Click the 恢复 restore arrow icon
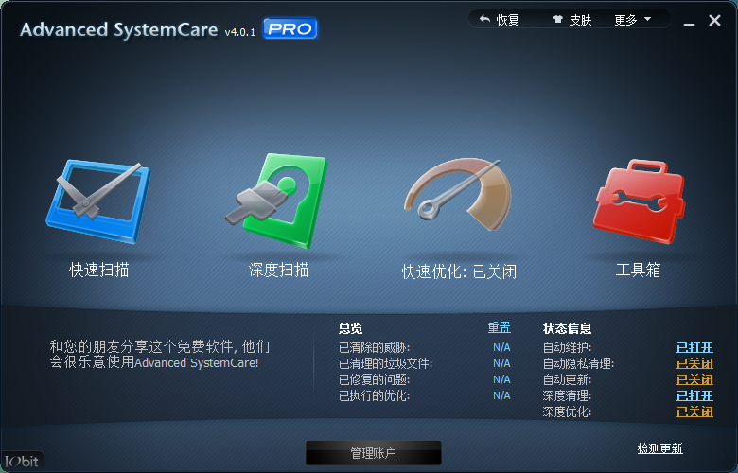 point(485,19)
